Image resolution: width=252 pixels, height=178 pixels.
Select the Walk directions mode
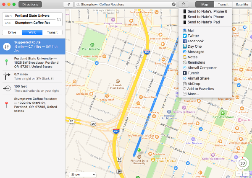tap(32, 32)
